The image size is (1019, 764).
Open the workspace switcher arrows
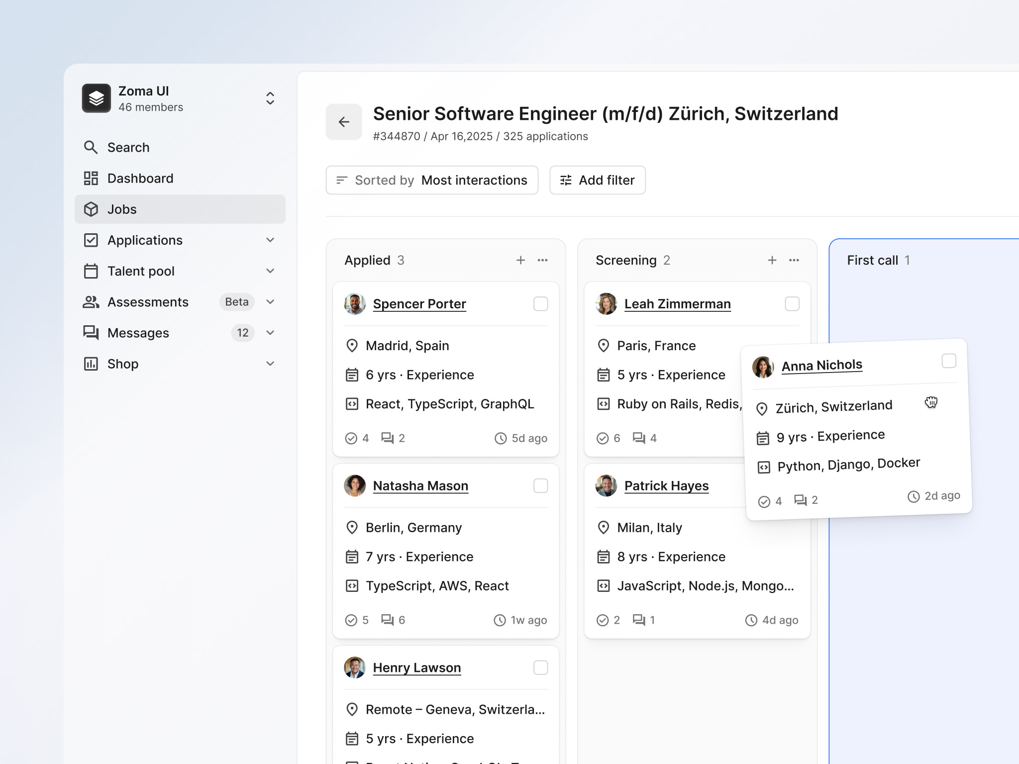pos(270,98)
